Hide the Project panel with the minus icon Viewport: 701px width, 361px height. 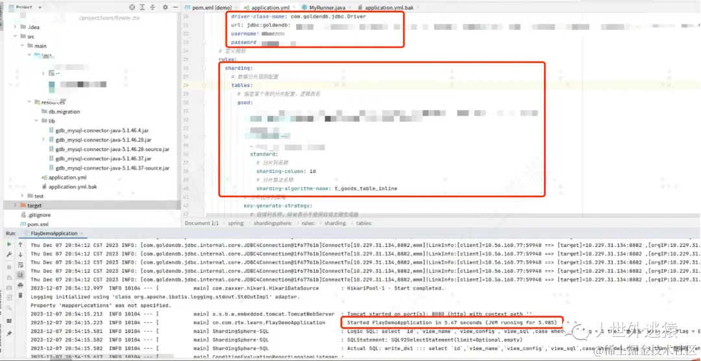(x=175, y=8)
